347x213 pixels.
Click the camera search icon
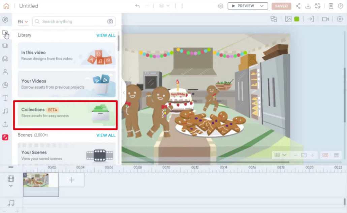[x=110, y=22]
